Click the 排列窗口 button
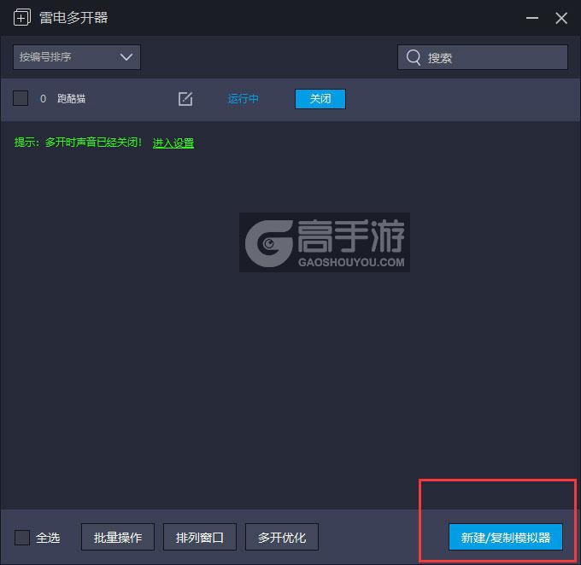 click(x=200, y=537)
